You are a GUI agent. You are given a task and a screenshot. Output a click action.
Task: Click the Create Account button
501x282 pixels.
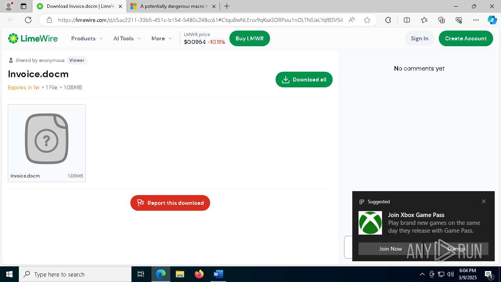(466, 38)
